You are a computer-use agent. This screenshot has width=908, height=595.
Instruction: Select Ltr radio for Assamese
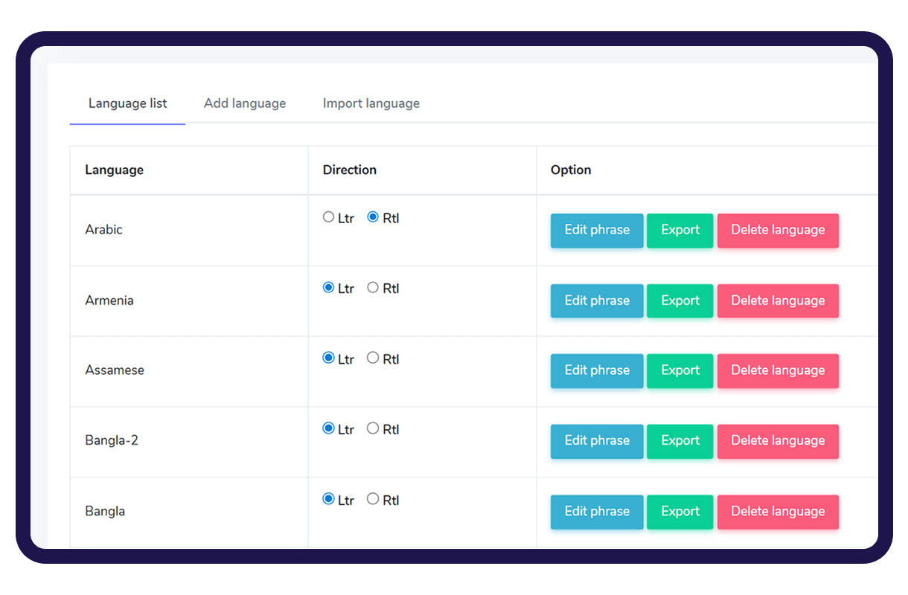tap(328, 358)
